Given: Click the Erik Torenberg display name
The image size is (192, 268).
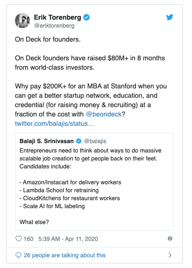Looking at the screenshot, I should pyautogui.click(x=57, y=17).
